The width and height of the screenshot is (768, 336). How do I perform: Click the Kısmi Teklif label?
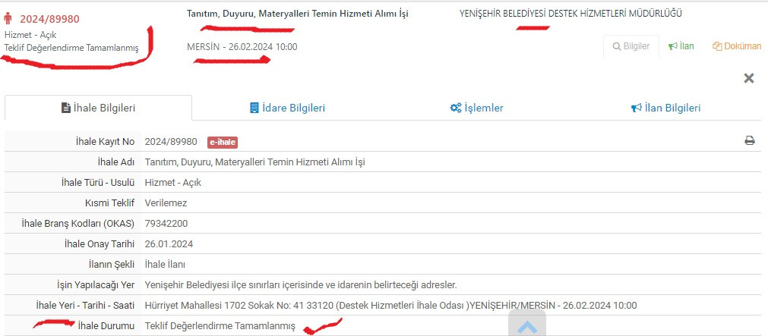[109, 203]
